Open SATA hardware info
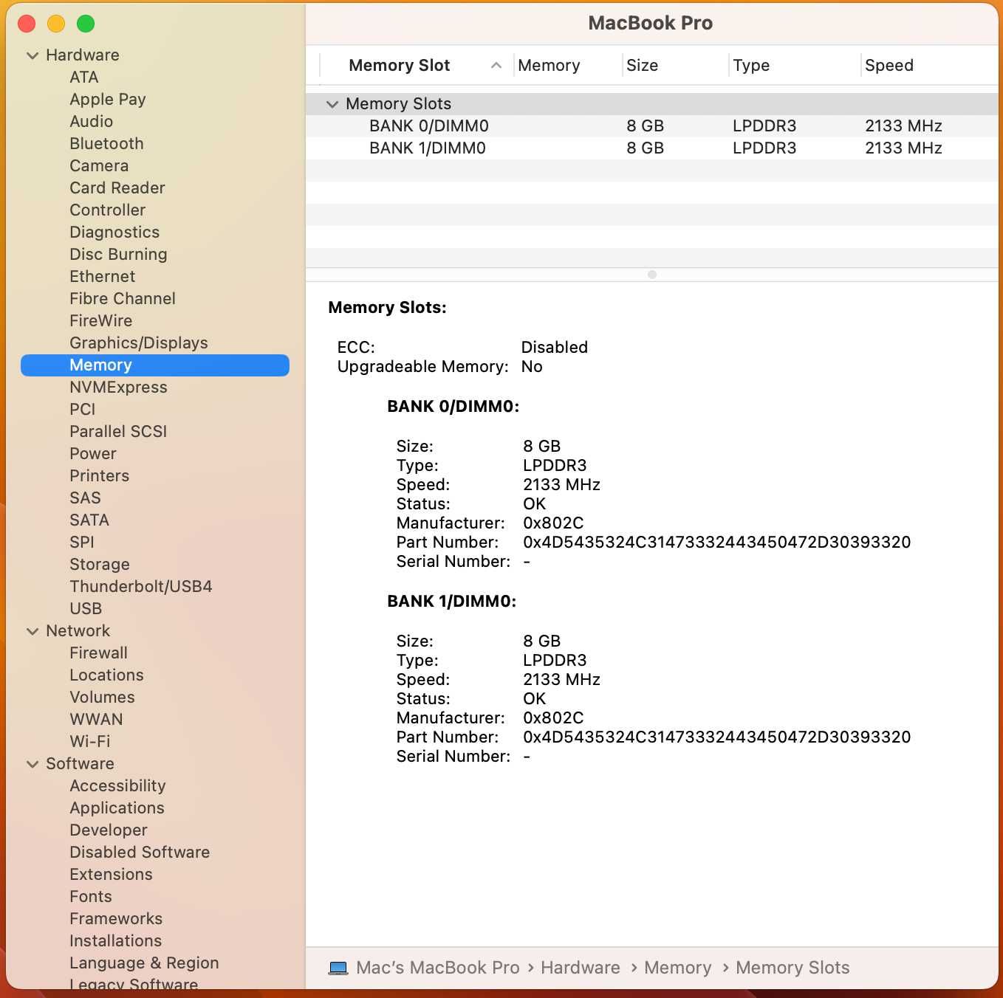Screen dimensions: 1003x998 coord(89,520)
